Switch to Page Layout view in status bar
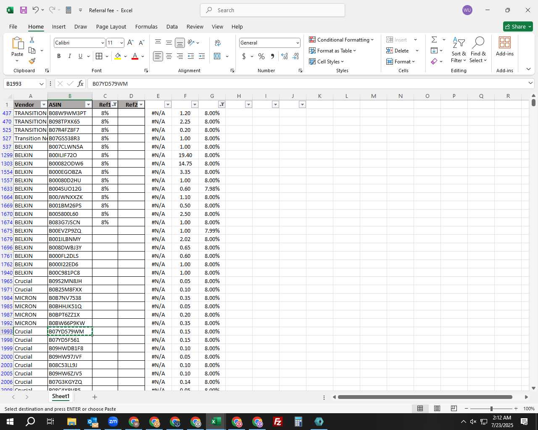This screenshot has width=538, height=430. coord(437,409)
